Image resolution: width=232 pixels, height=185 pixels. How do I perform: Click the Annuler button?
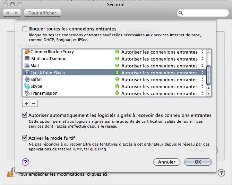tap(167, 162)
